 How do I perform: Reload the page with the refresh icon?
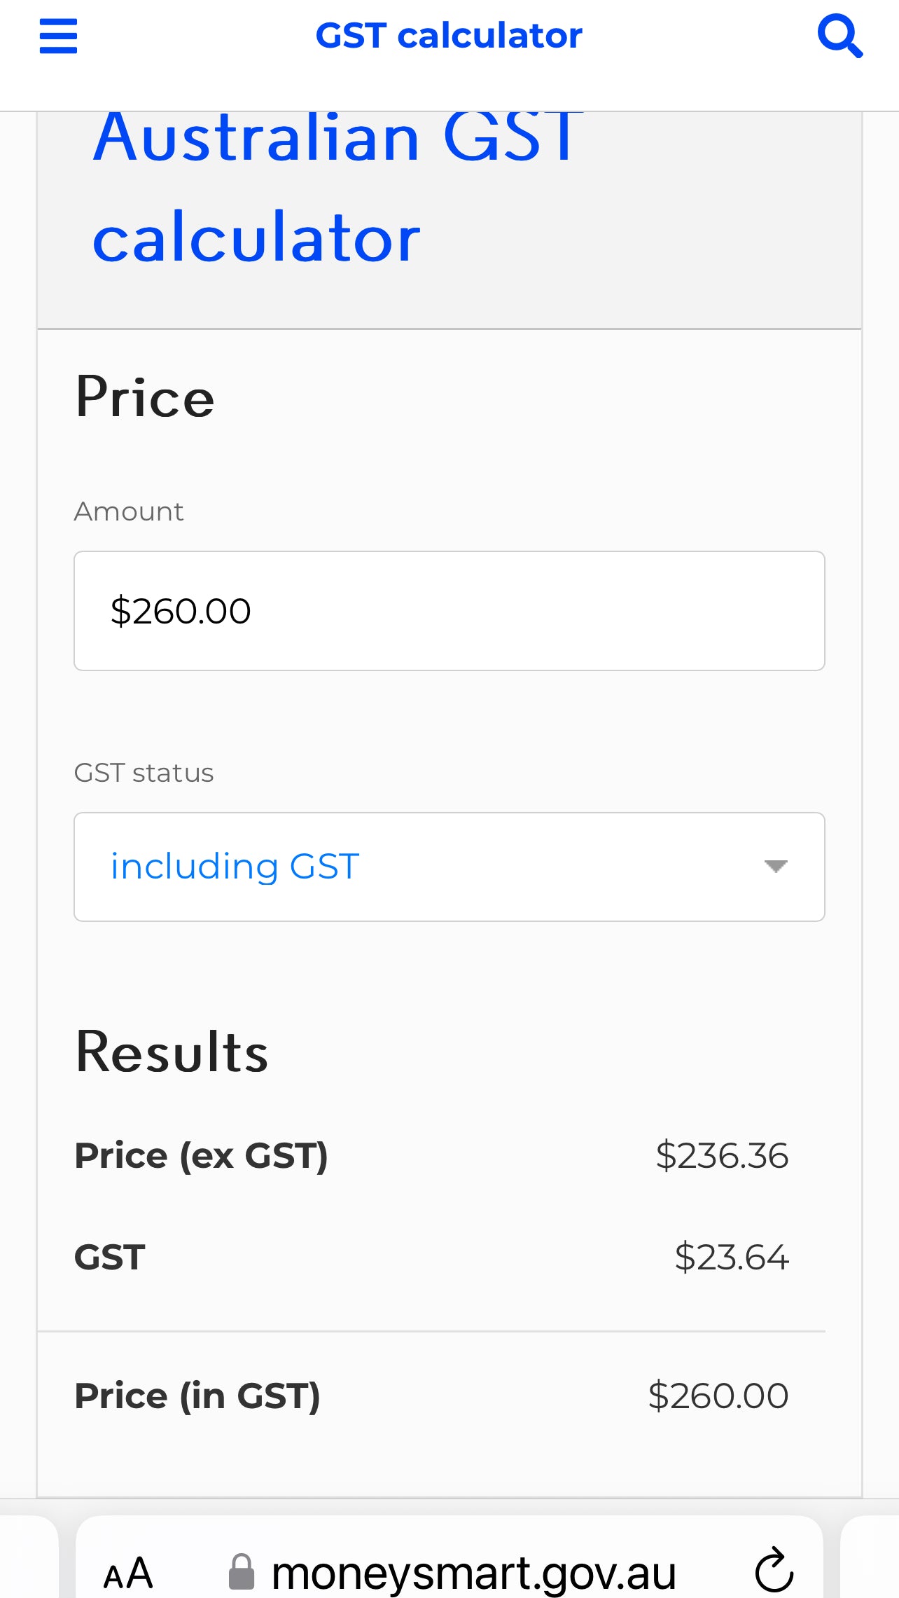tap(774, 1571)
